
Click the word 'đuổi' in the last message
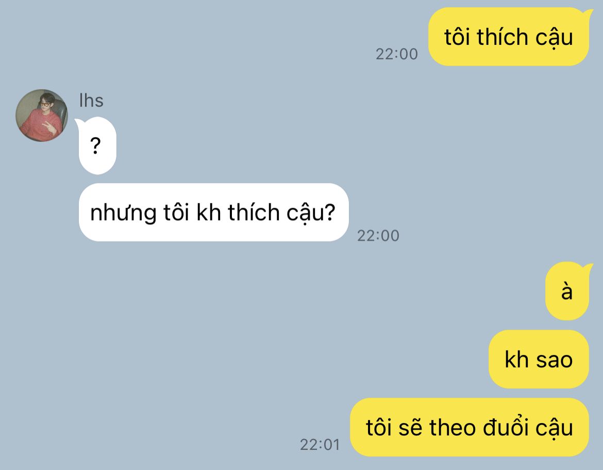point(506,426)
